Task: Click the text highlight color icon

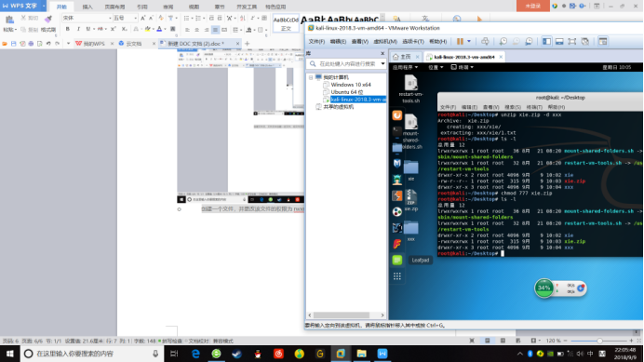Action: point(147,29)
